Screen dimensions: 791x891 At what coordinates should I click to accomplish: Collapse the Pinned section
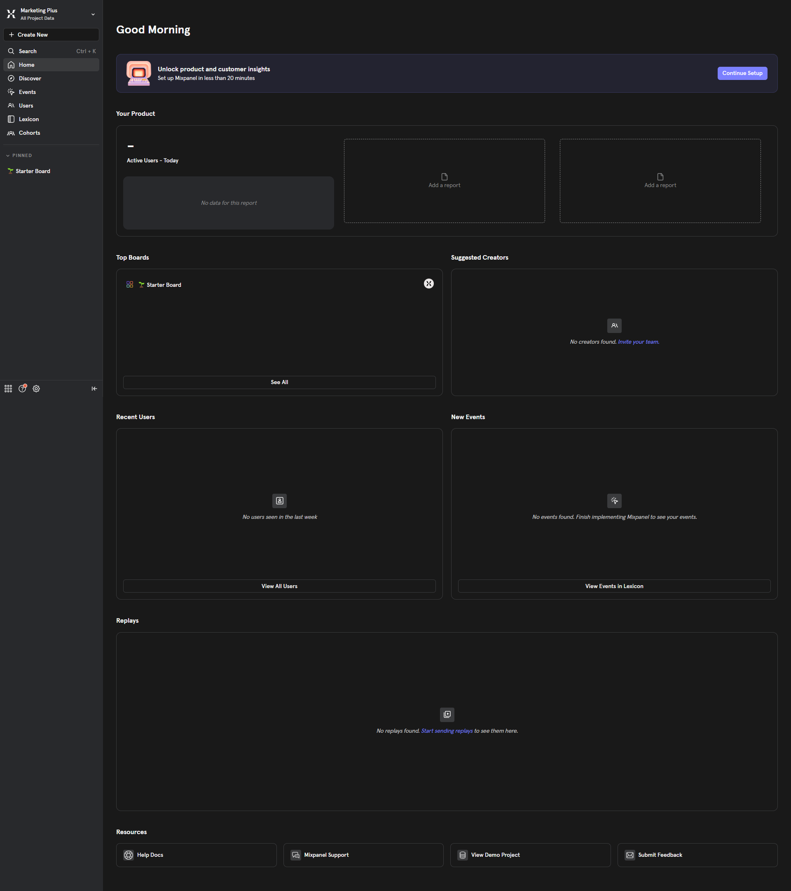click(x=8, y=156)
